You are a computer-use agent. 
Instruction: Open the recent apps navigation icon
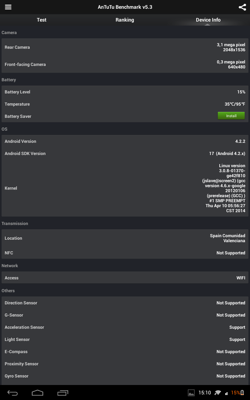coord(63,393)
